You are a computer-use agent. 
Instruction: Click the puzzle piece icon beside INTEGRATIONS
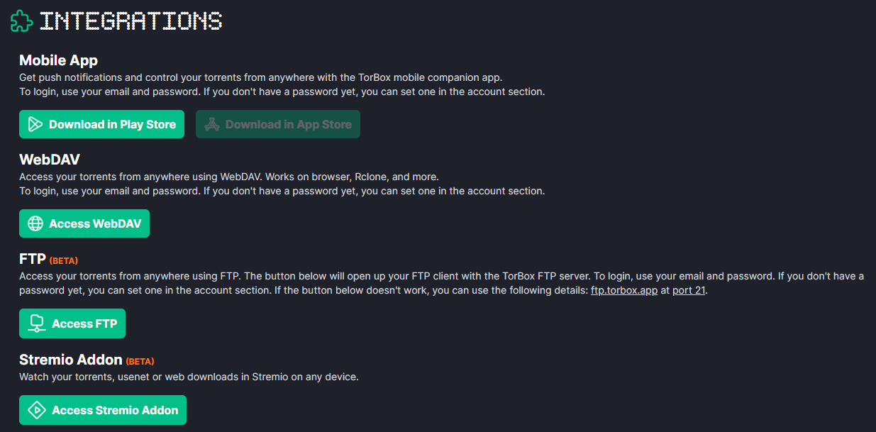(21, 21)
